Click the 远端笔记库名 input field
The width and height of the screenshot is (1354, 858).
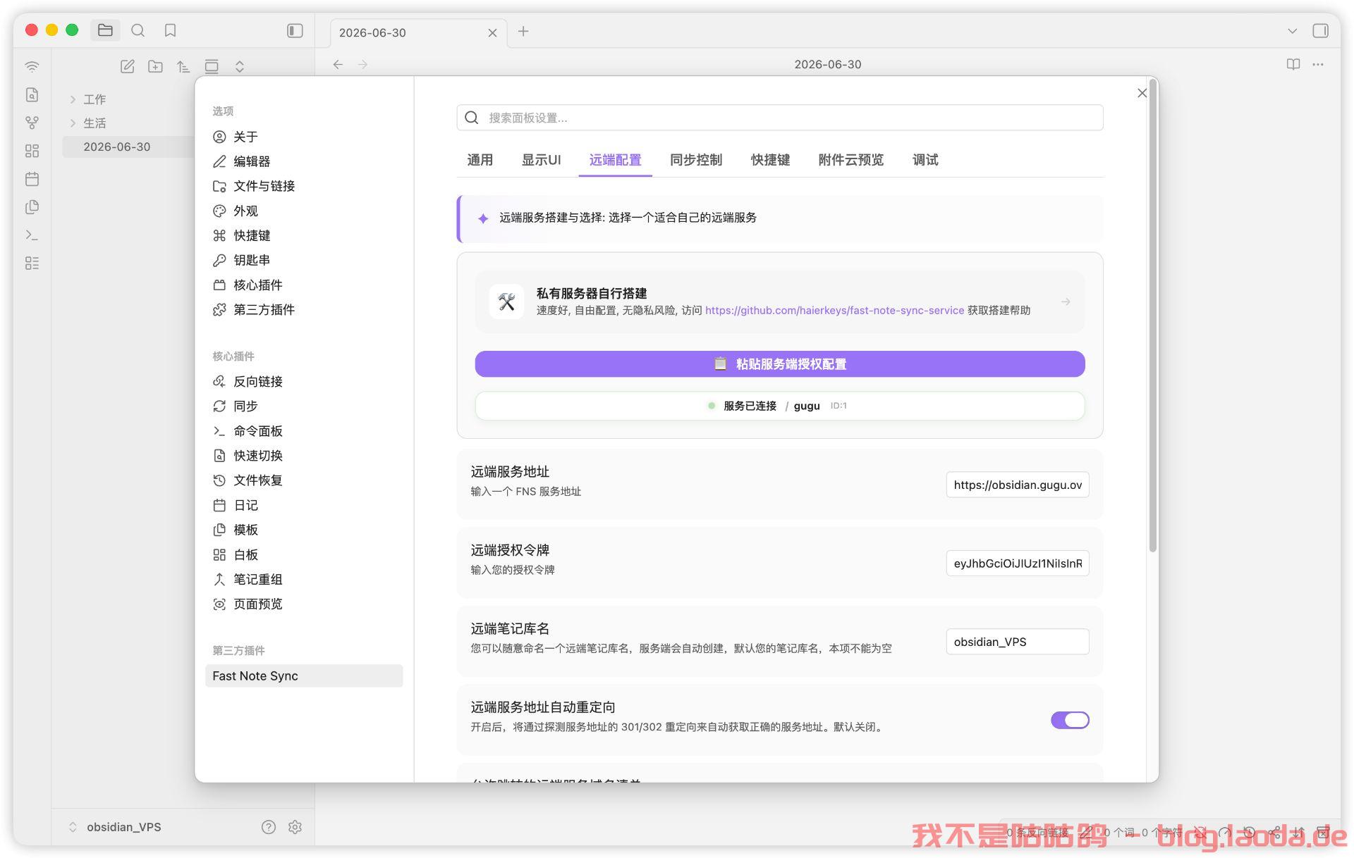pos(1017,642)
